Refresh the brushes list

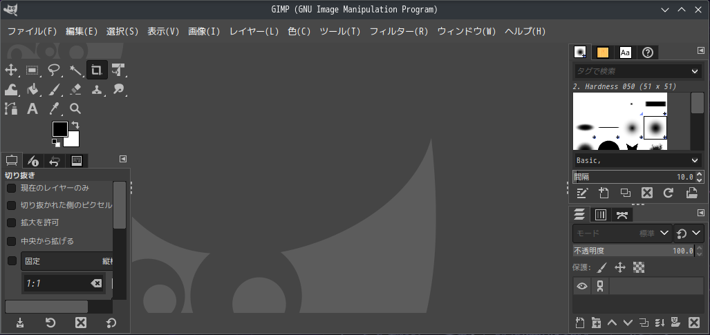click(x=669, y=193)
